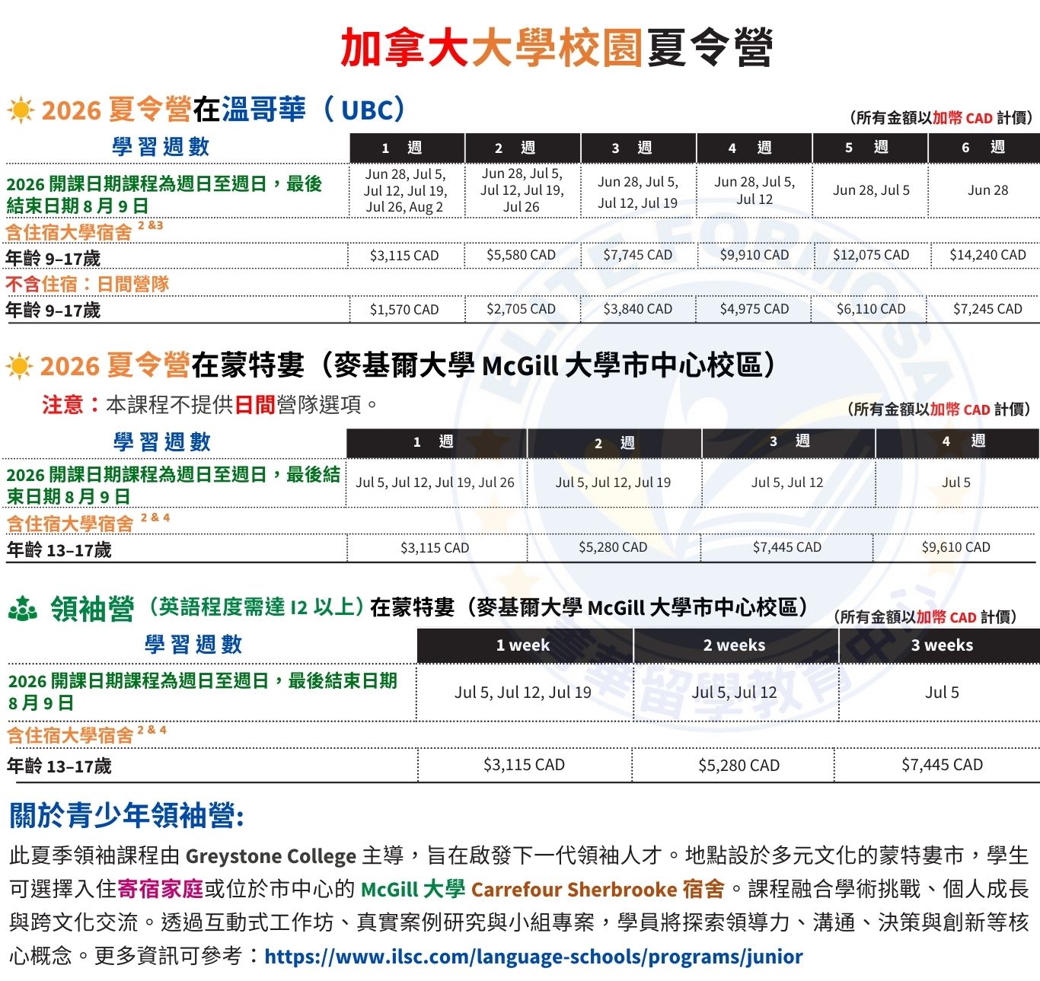Select the 6 週 column header in UBC table
The width and height of the screenshot is (1040, 981).
click(x=983, y=148)
